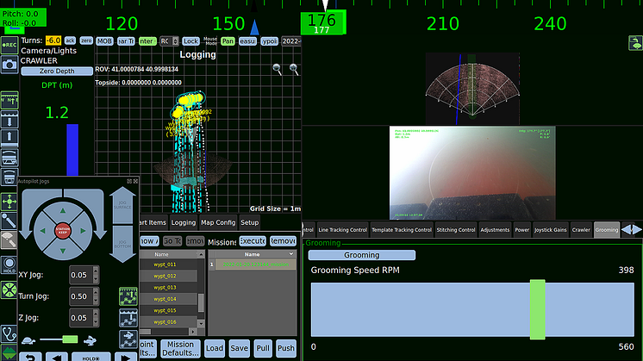Select waypoint wypt_013 row
This screenshot has height=361, width=643.
169,287
